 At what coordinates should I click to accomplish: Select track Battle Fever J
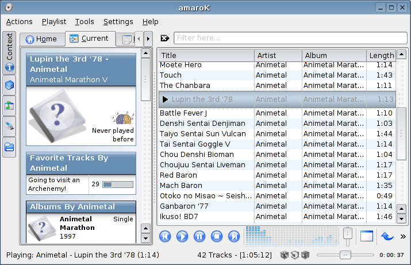coord(277,113)
